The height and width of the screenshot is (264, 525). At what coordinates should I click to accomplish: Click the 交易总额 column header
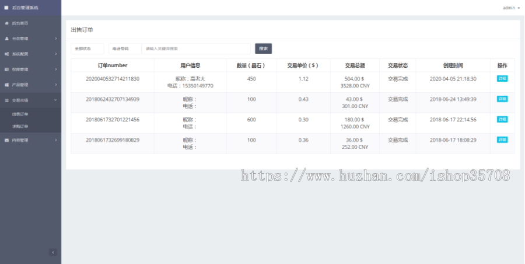pos(355,65)
